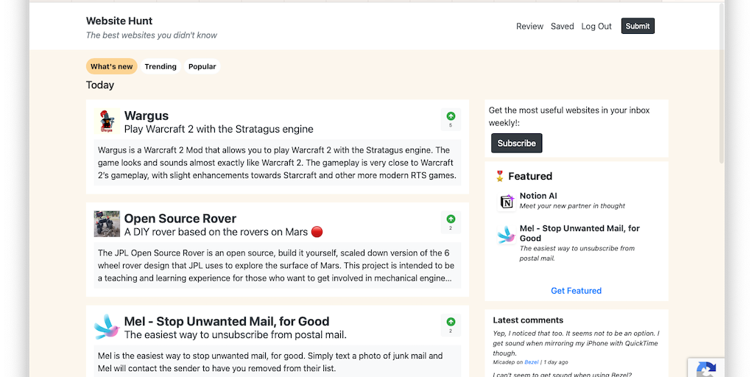The width and height of the screenshot is (754, 377).
Task: Click the Log Out link
Action: (596, 27)
